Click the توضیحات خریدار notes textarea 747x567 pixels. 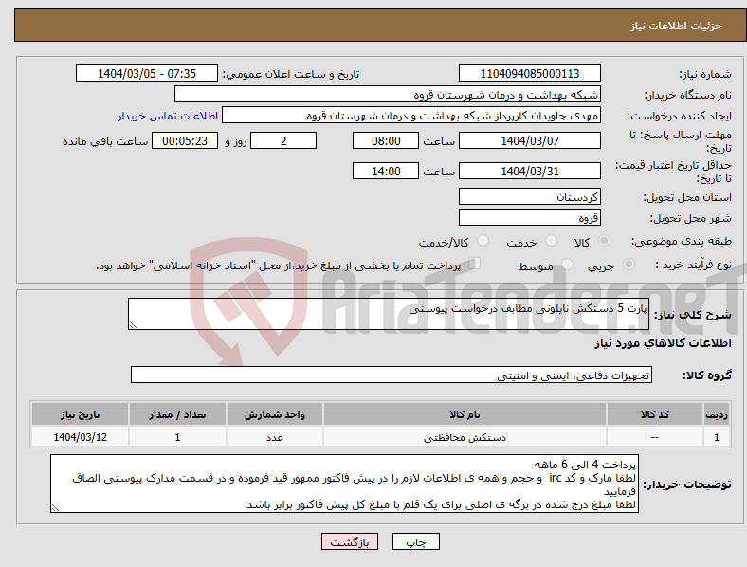click(x=344, y=484)
